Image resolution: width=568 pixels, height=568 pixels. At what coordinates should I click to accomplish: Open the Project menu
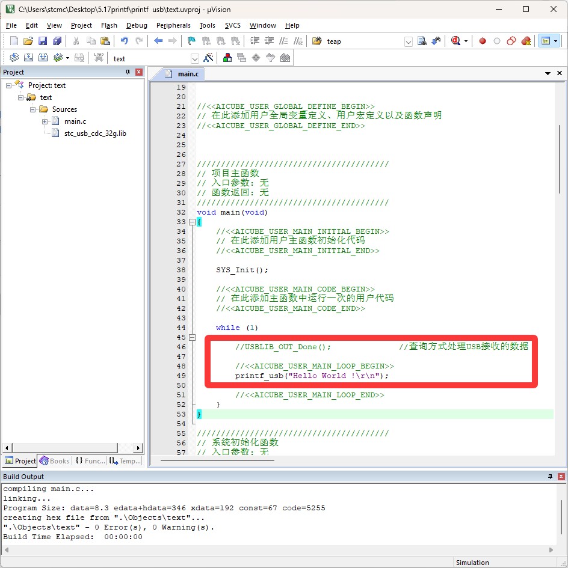[81, 25]
